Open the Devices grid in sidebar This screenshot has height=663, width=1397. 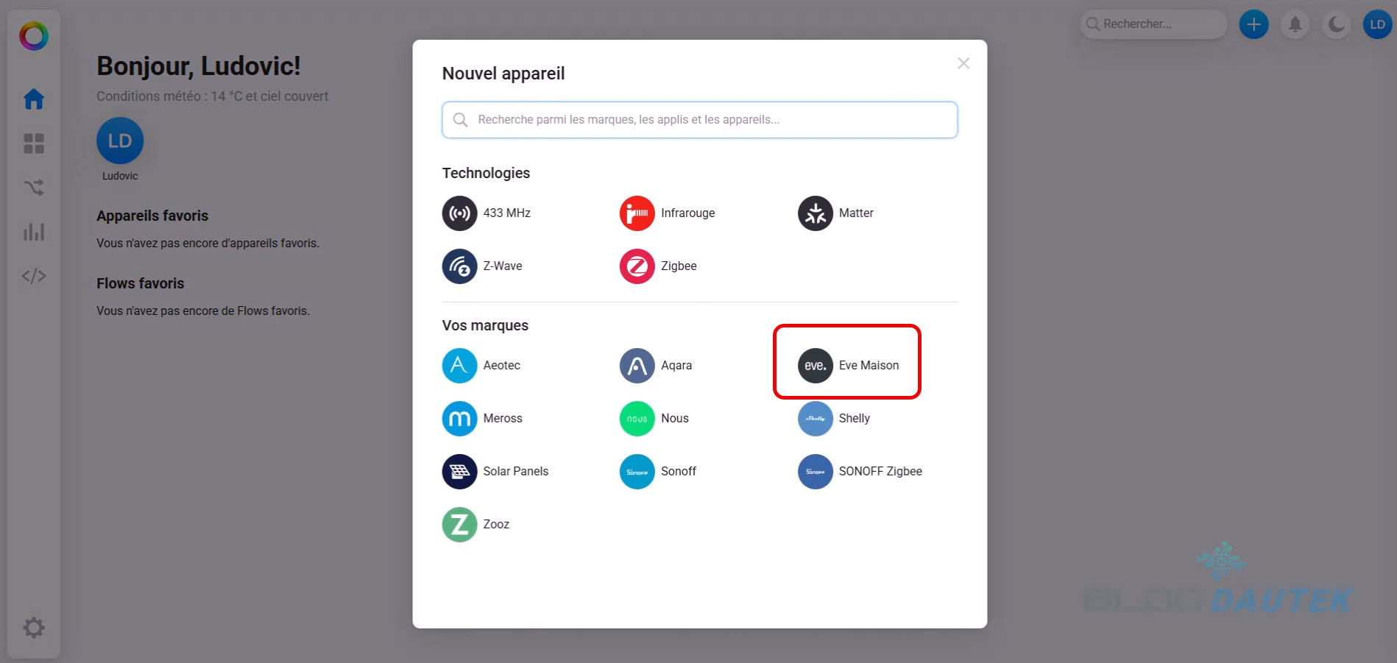tap(34, 143)
